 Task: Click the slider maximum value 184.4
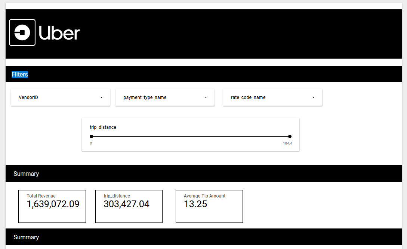(x=287, y=143)
